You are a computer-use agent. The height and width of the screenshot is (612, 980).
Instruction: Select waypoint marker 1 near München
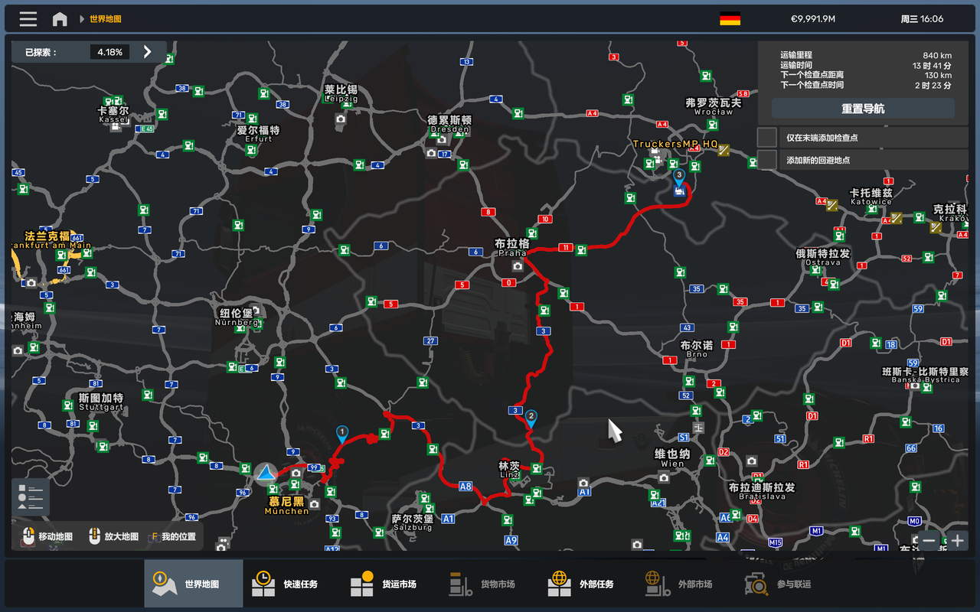[342, 434]
